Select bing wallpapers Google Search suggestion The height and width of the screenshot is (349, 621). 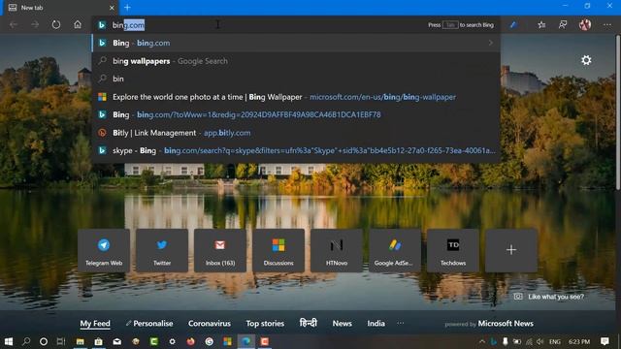(x=295, y=61)
